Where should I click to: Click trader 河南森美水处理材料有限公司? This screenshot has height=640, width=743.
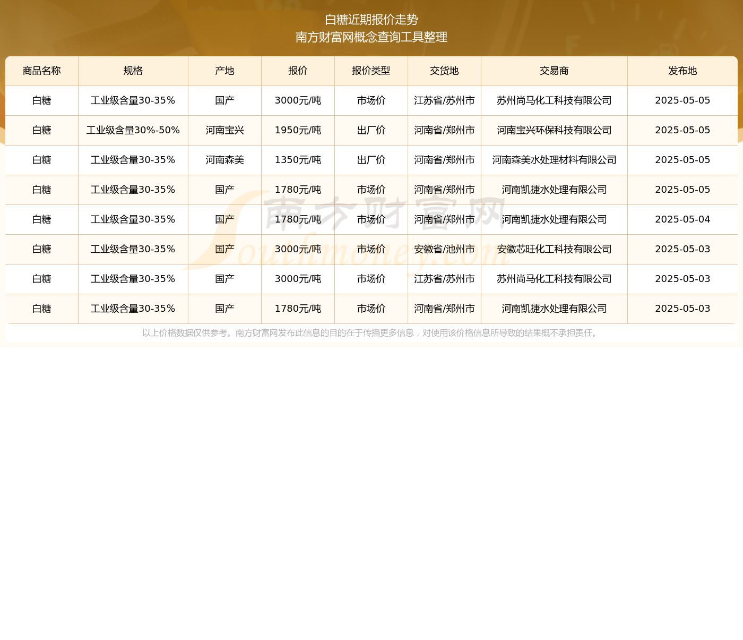click(555, 160)
